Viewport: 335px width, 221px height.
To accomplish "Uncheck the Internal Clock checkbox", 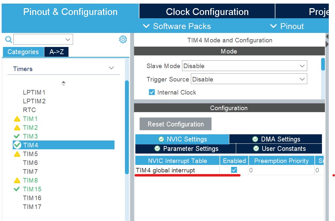I will [151, 92].
